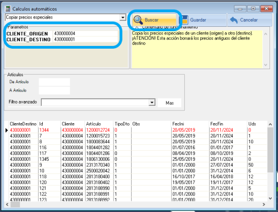278x212 pixels.
Task: Click the Cancelar button
Action: pos(249,20)
